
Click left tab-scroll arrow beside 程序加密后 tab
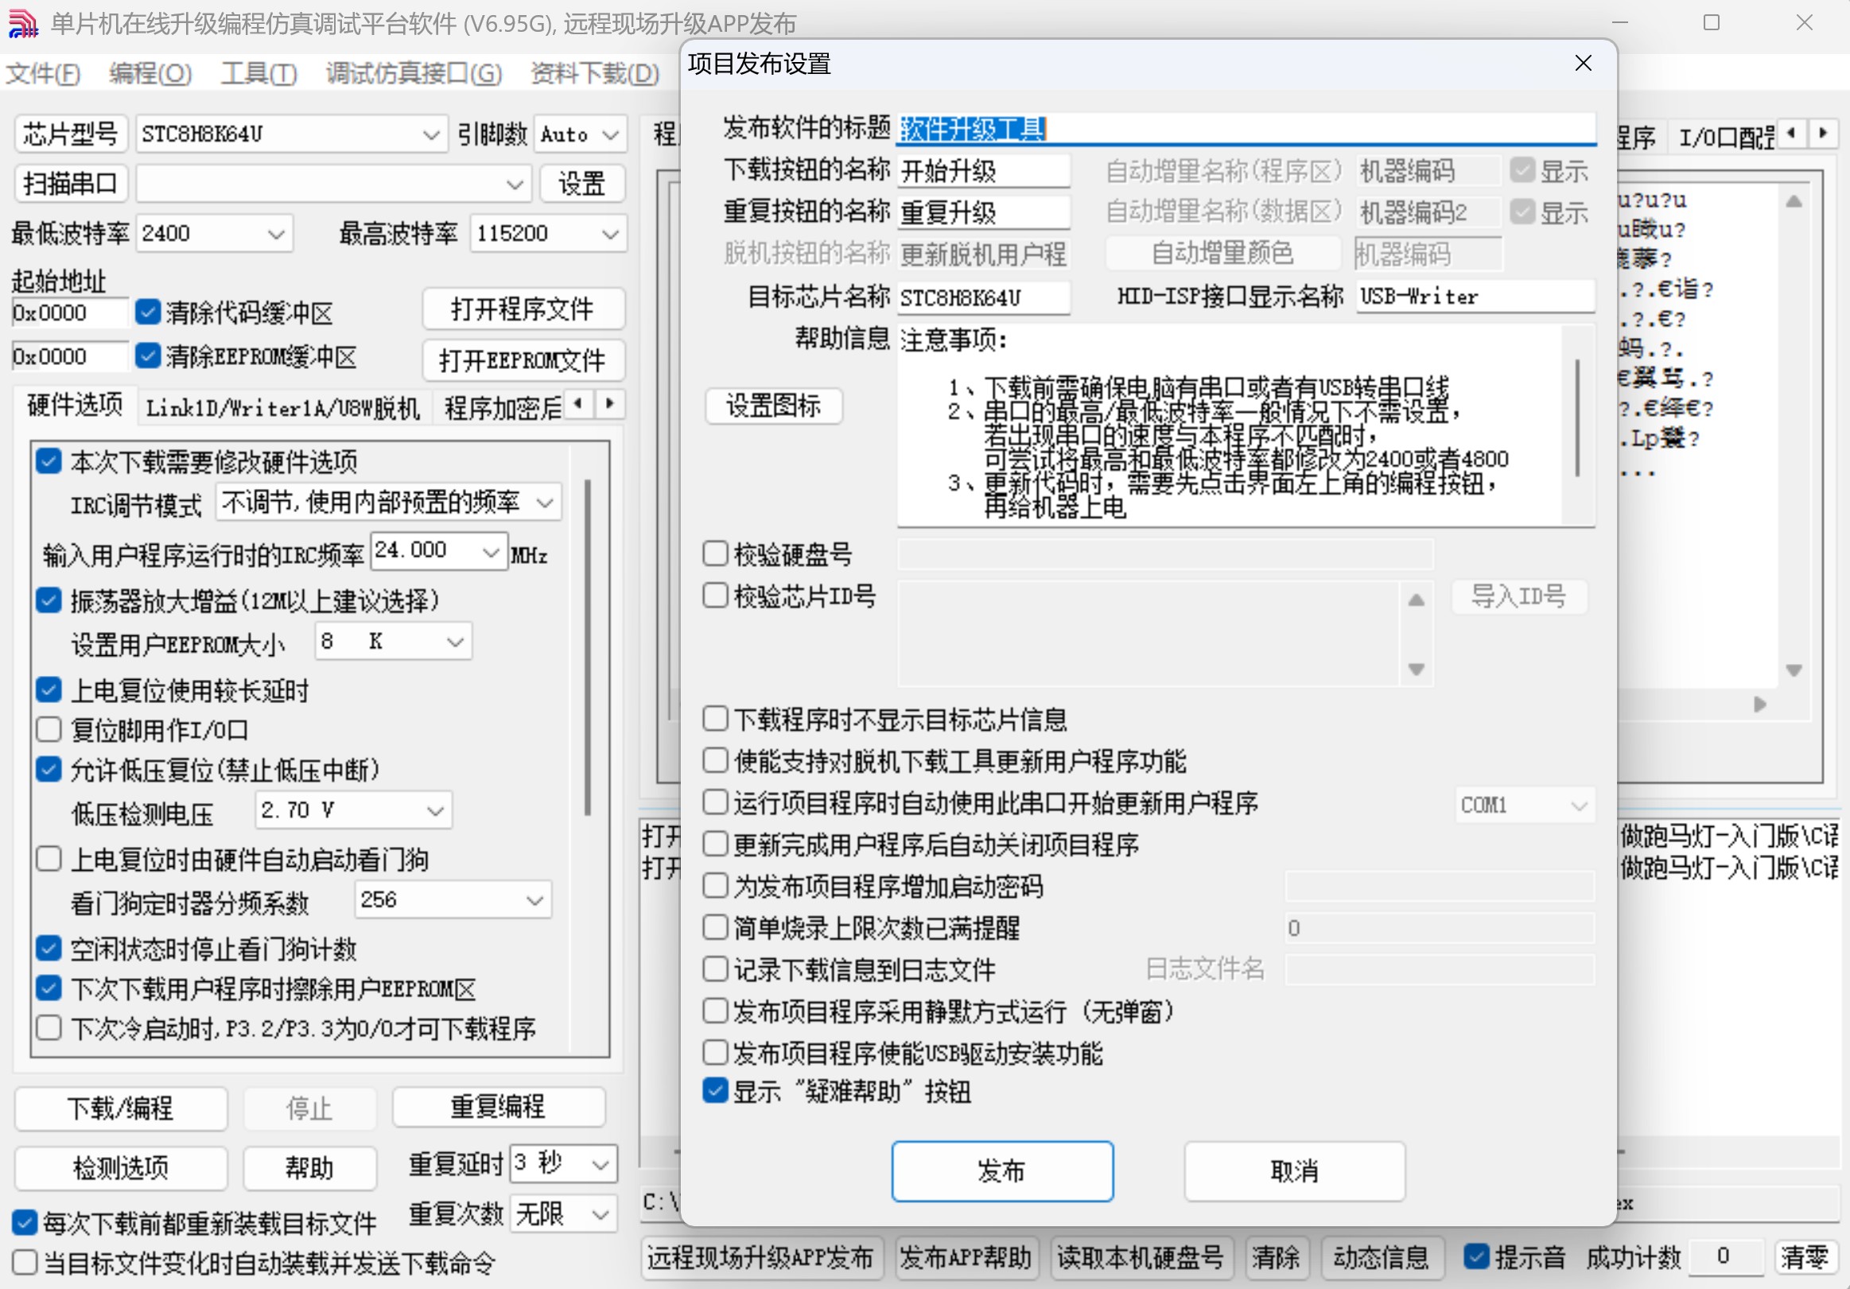577,404
